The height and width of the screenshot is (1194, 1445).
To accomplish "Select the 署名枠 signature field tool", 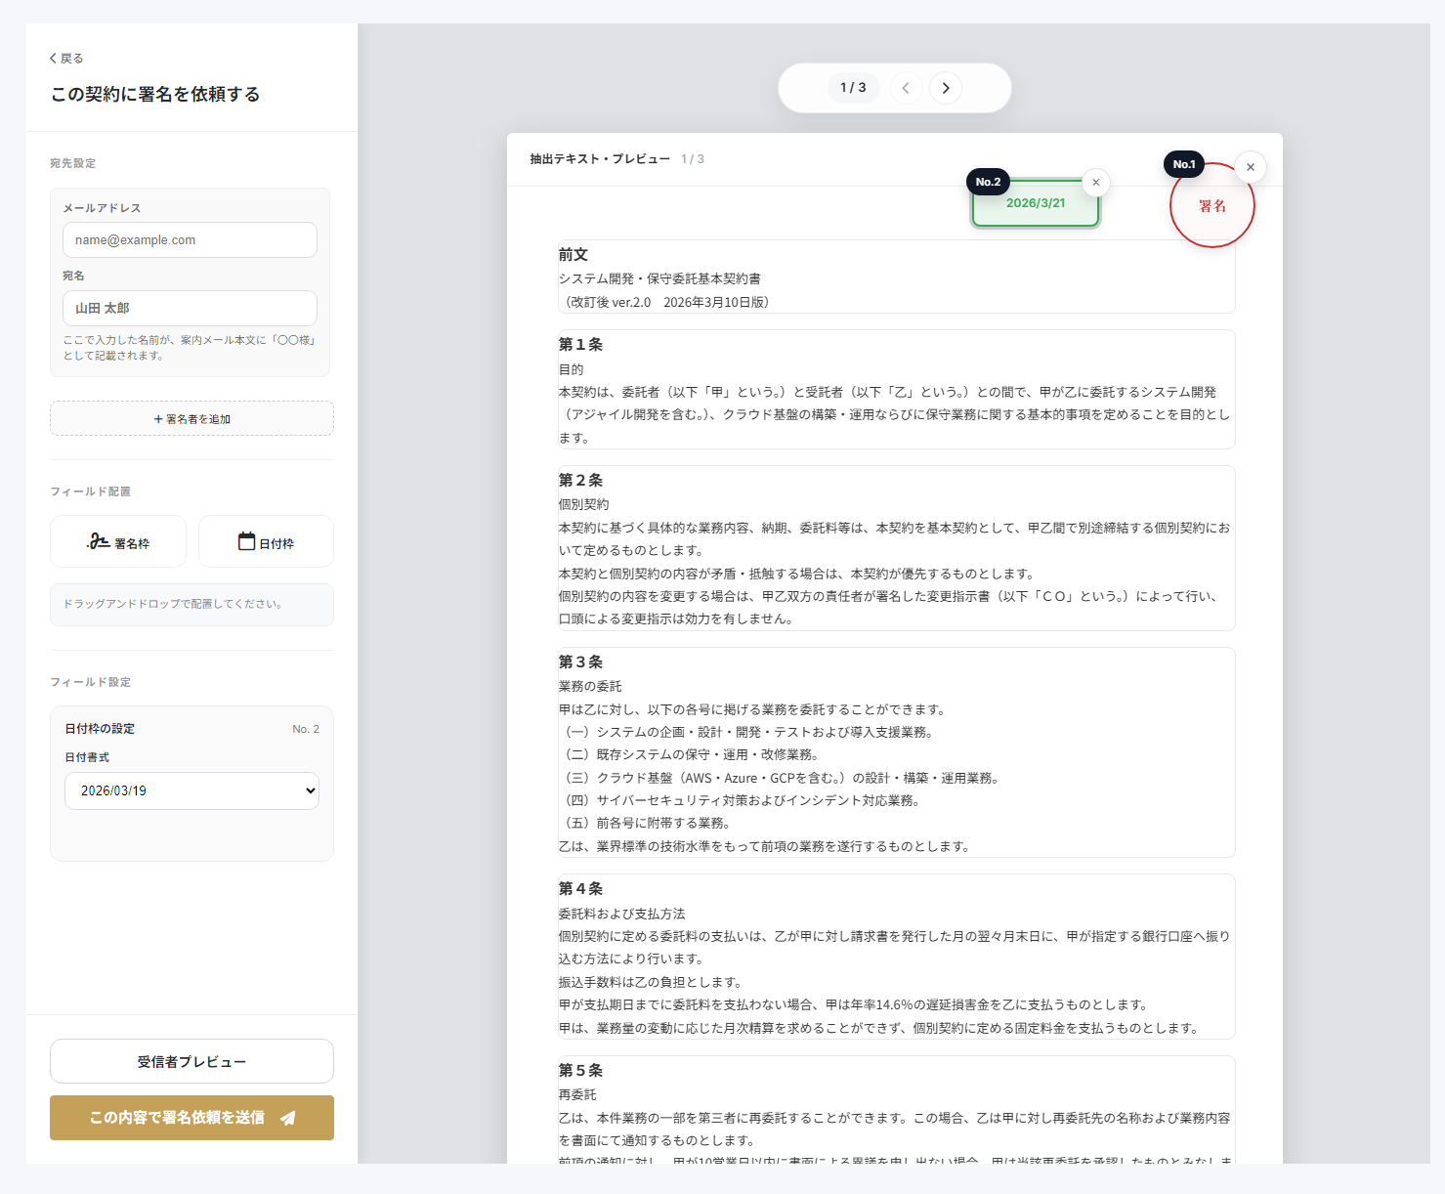I will [117, 540].
